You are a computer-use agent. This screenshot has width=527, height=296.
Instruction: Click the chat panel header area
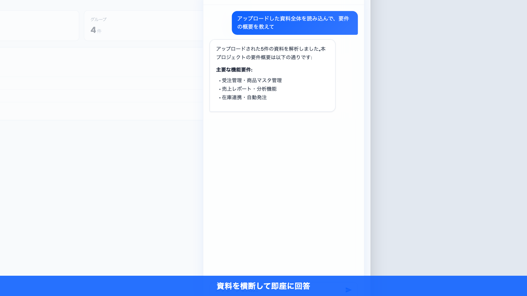pos(283,2)
